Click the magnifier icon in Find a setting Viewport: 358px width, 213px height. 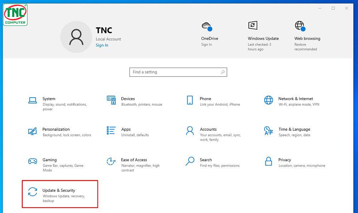[223, 72]
